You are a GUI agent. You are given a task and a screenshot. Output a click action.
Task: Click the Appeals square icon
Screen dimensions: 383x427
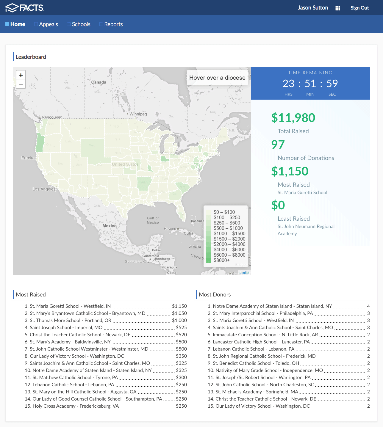click(x=36, y=24)
